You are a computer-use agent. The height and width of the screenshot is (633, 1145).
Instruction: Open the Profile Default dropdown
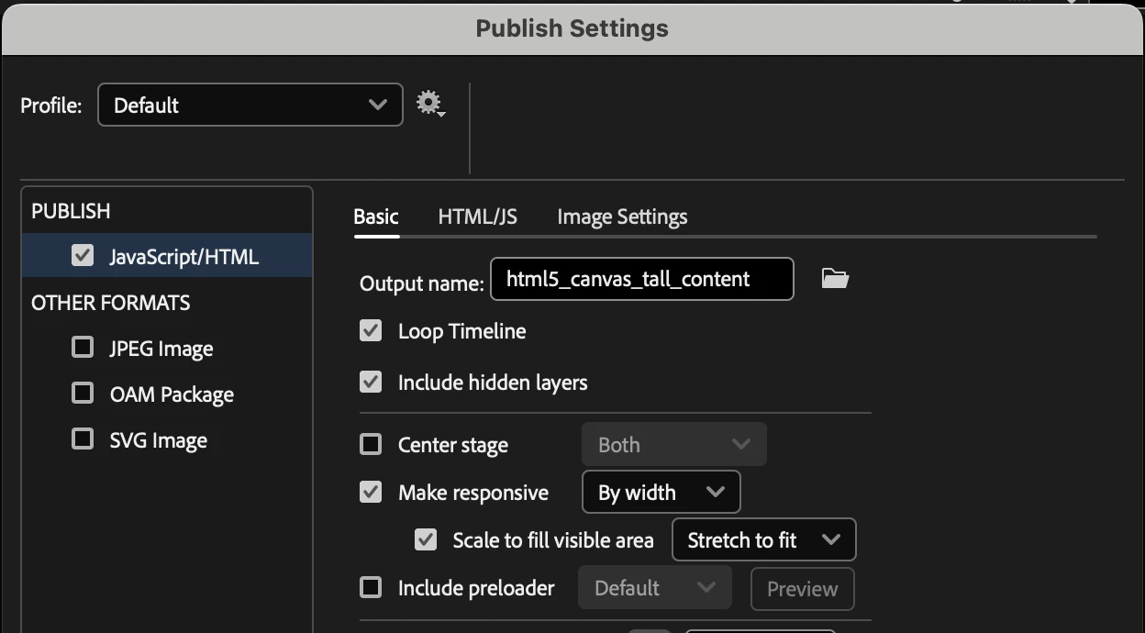(250, 105)
